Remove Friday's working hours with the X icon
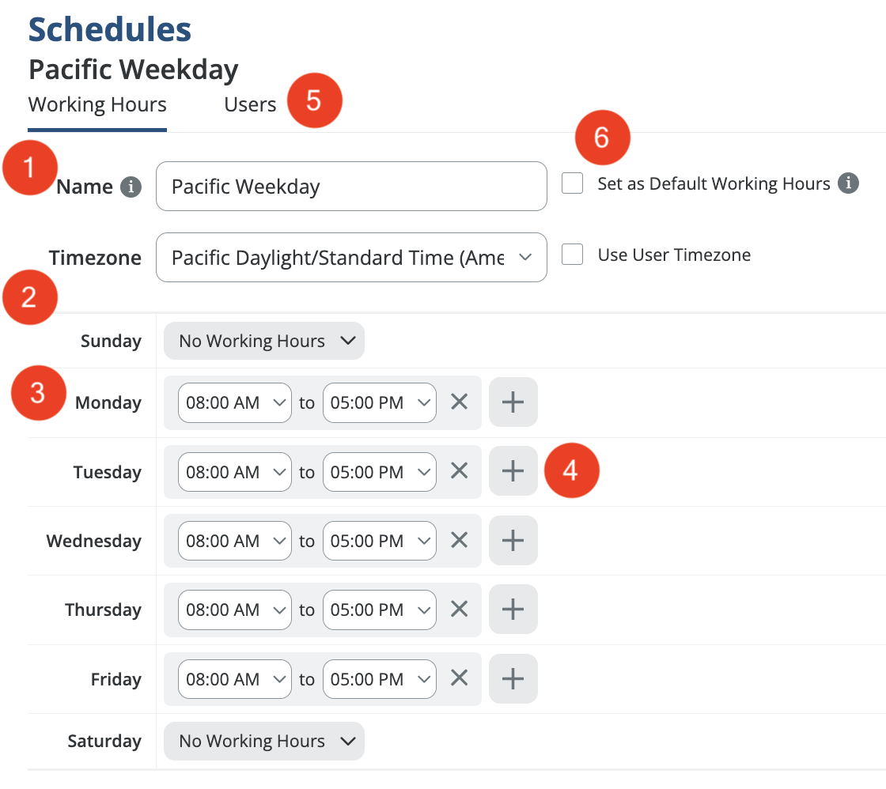Viewport: 886px width, 789px height. (x=459, y=678)
